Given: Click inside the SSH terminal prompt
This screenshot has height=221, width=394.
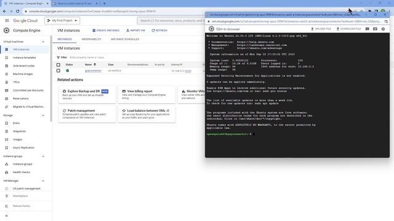Looking at the screenshot, I should [254, 134].
